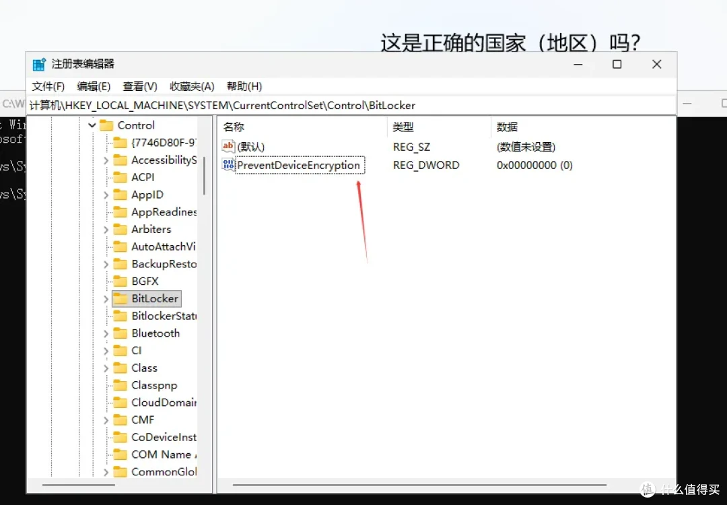Minimize the Registry Editor window
The image size is (727, 505).
point(578,65)
